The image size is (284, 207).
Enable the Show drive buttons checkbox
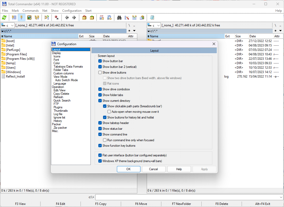[100, 73]
